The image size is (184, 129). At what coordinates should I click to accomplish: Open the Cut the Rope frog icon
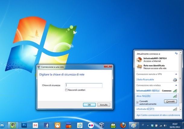click(x=113, y=125)
